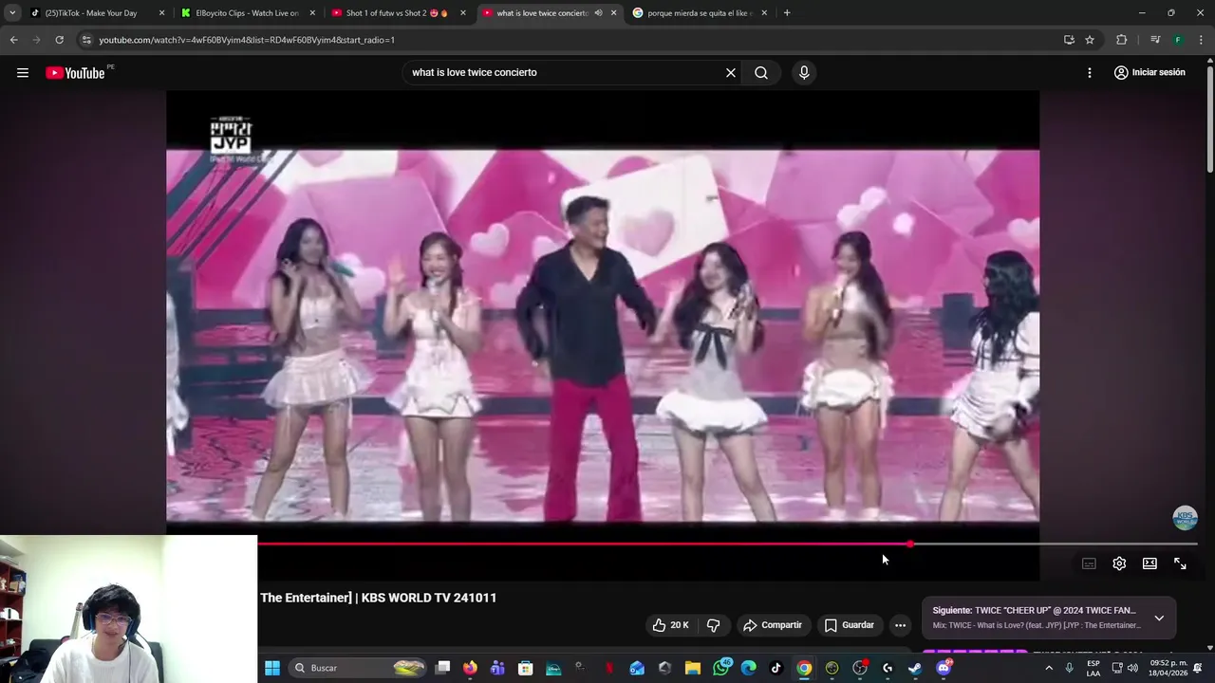Seek on the red video progress bar
The height and width of the screenshot is (683, 1215).
584,545
